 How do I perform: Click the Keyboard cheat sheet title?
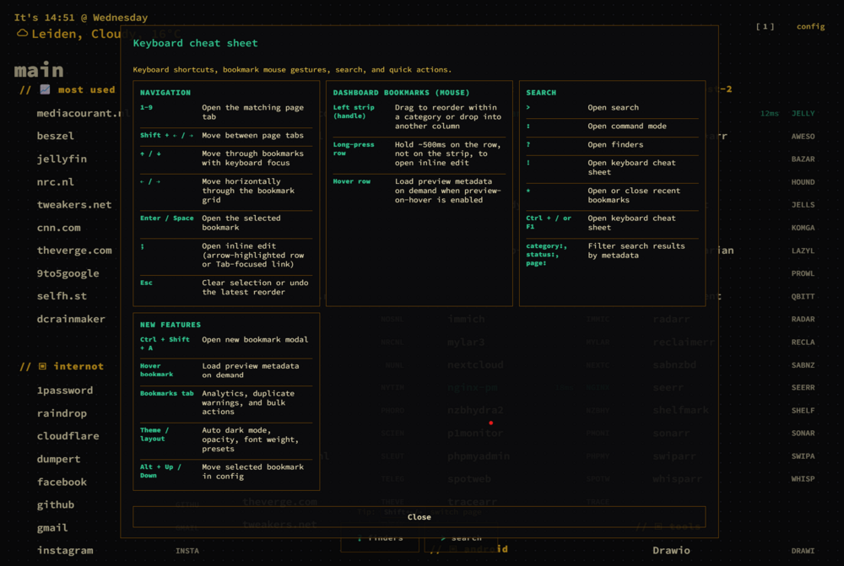(196, 43)
